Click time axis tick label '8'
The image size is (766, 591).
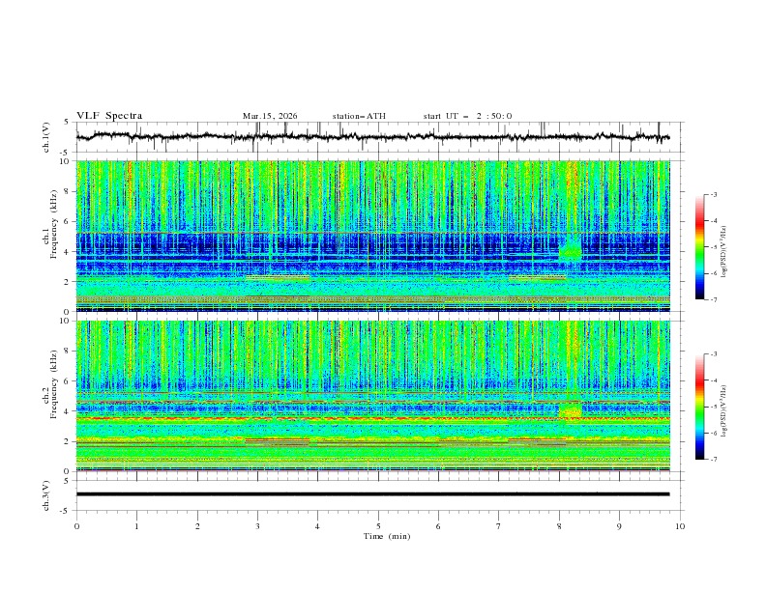pyautogui.click(x=559, y=526)
